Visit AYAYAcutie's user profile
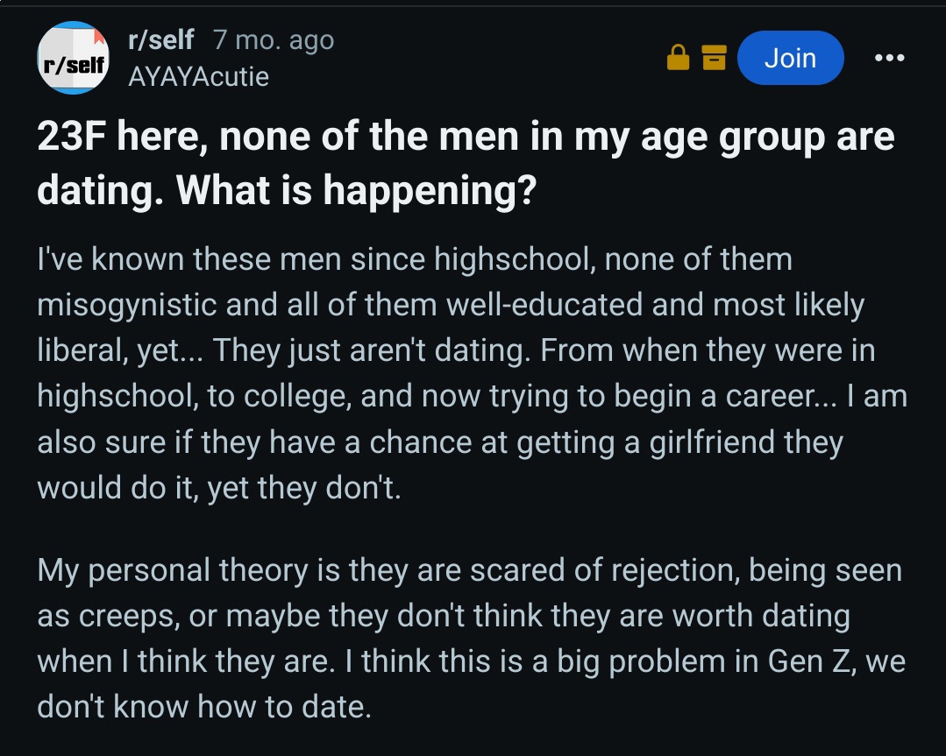Image resolution: width=946 pixels, height=756 pixels. pyautogui.click(x=198, y=76)
